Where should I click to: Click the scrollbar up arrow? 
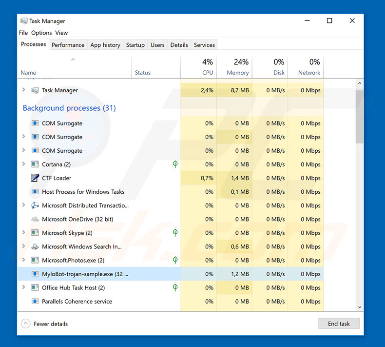pos(360,83)
